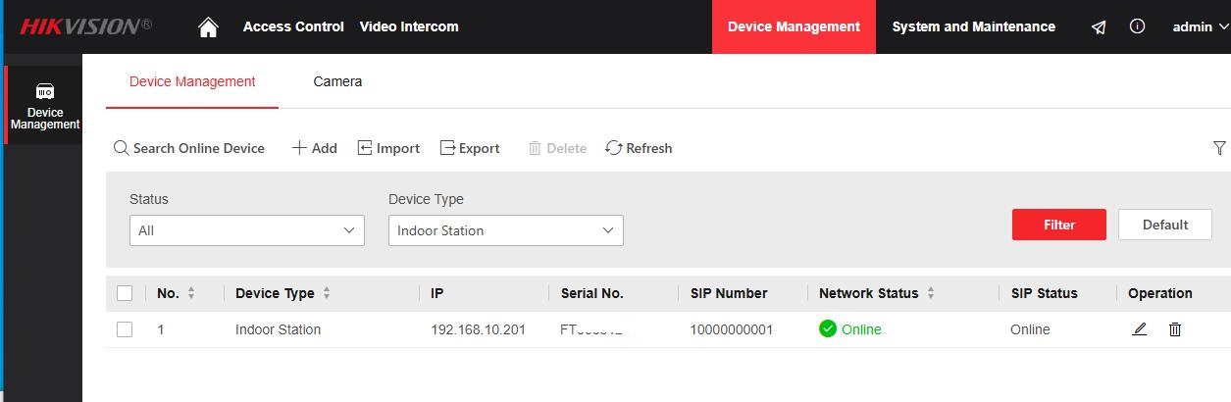Viewport: 1231px width, 402px height.
Task: Open the paper plane send icon
Action: click(1099, 27)
